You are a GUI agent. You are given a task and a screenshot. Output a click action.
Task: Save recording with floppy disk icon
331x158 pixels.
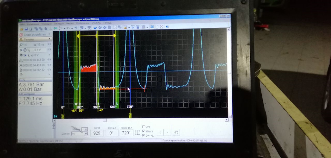pyautogui.click(x=26, y=29)
